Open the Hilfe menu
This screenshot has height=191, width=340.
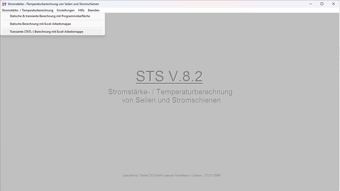click(x=81, y=10)
